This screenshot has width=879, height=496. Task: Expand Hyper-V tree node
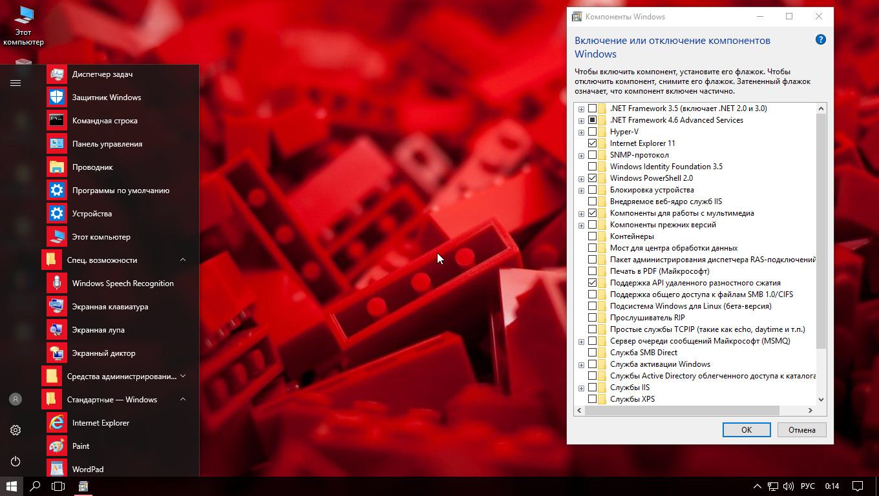pyautogui.click(x=581, y=132)
